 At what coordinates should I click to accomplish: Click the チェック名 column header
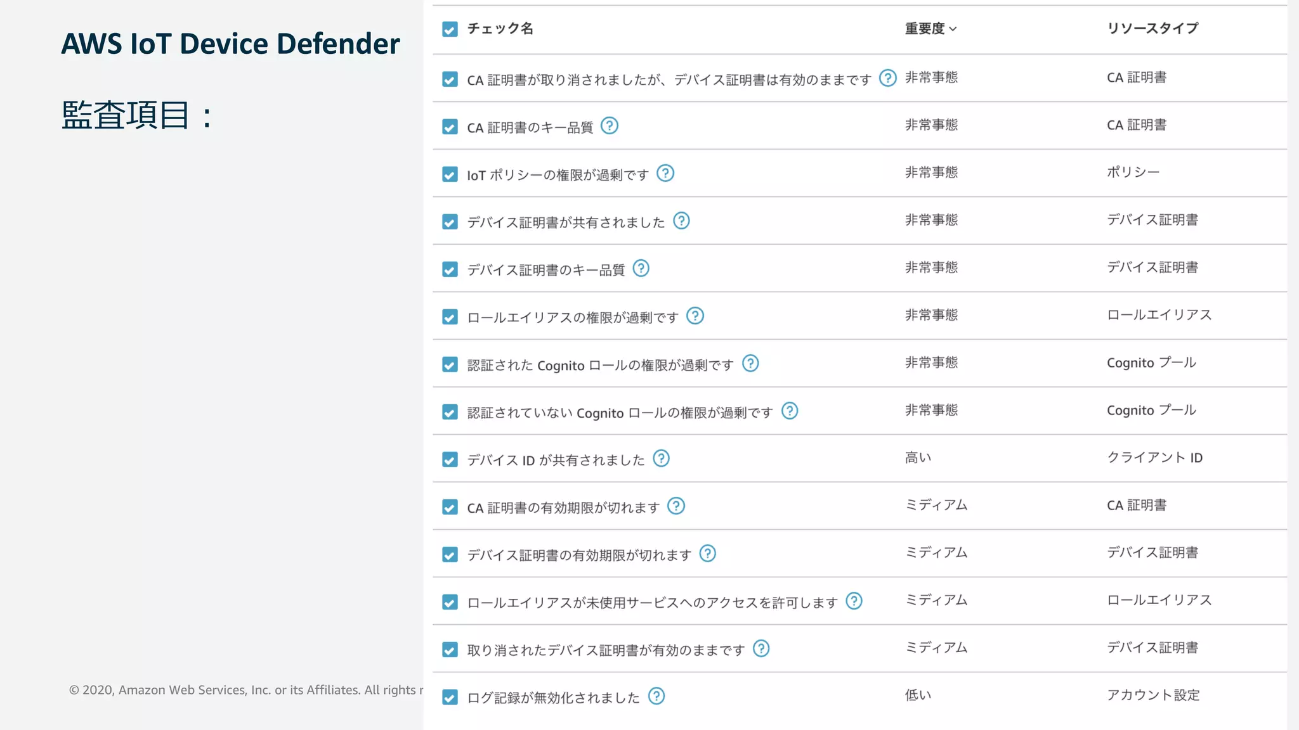(500, 29)
